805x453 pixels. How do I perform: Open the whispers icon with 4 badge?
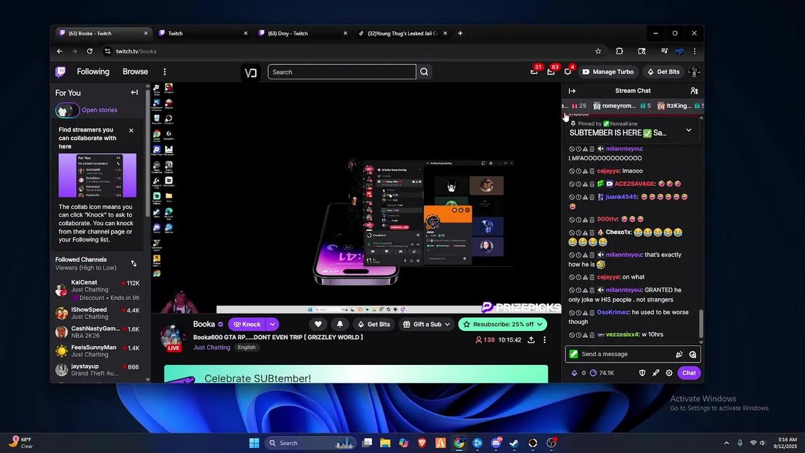point(567,72)
